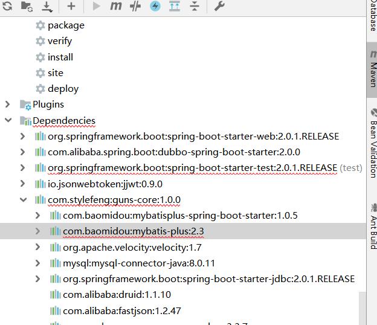Select the deploy lifecycle goal

click(x=63, y=89)
